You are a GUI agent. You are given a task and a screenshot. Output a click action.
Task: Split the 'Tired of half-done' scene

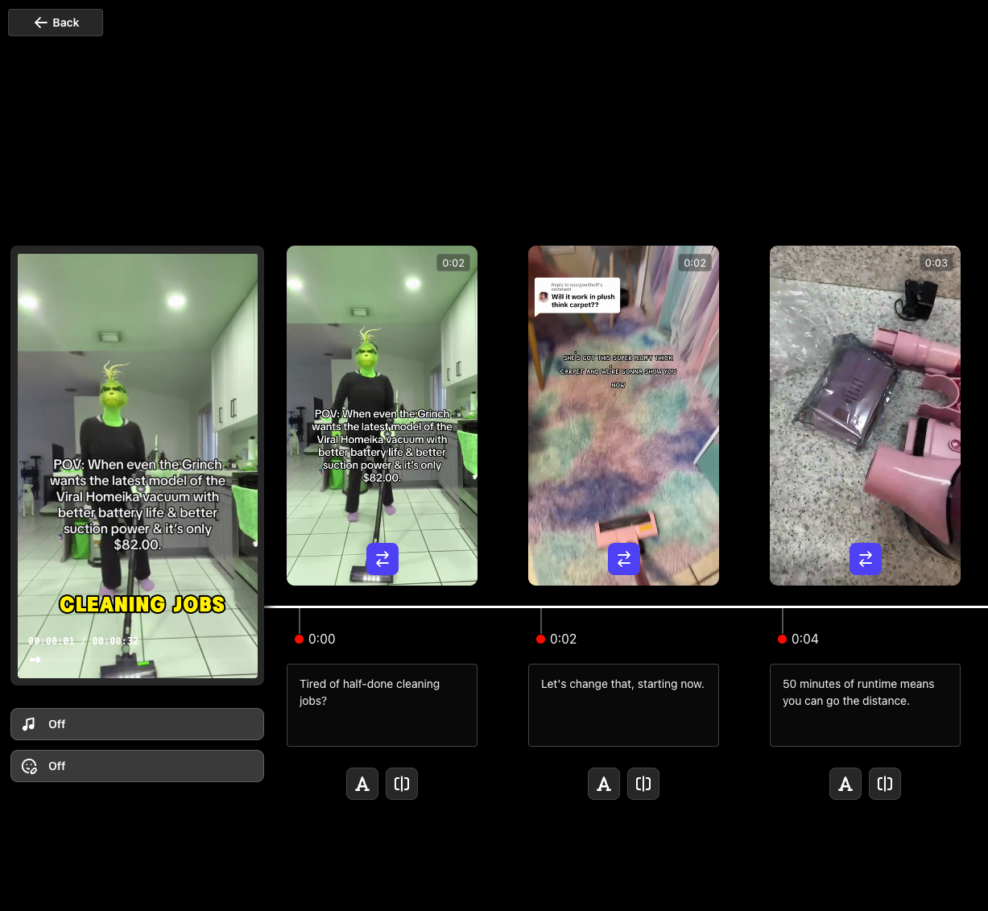[x=402, y=784]
